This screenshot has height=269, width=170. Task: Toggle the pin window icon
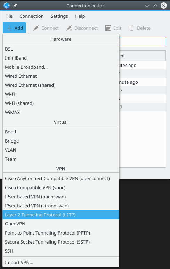coord(15,6)
